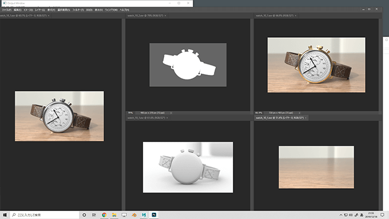Switch to Photoshop on the taskbar
Viewport: 389px width, 219px height.
tap(154, 215)
